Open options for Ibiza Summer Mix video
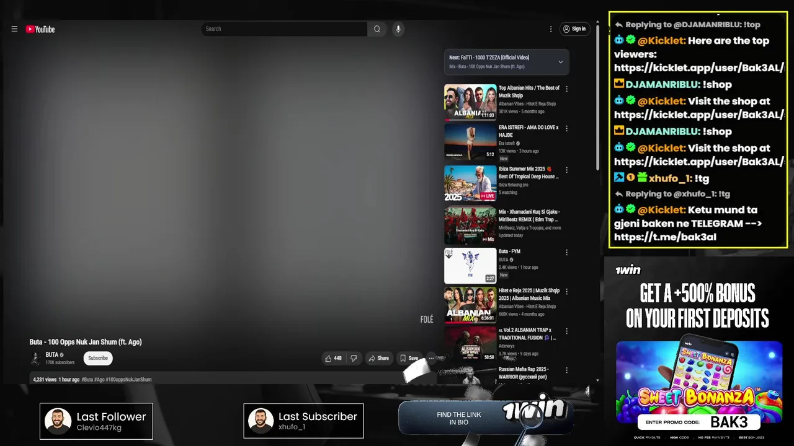Screen dimensions: 794x446 pos(566,170)
